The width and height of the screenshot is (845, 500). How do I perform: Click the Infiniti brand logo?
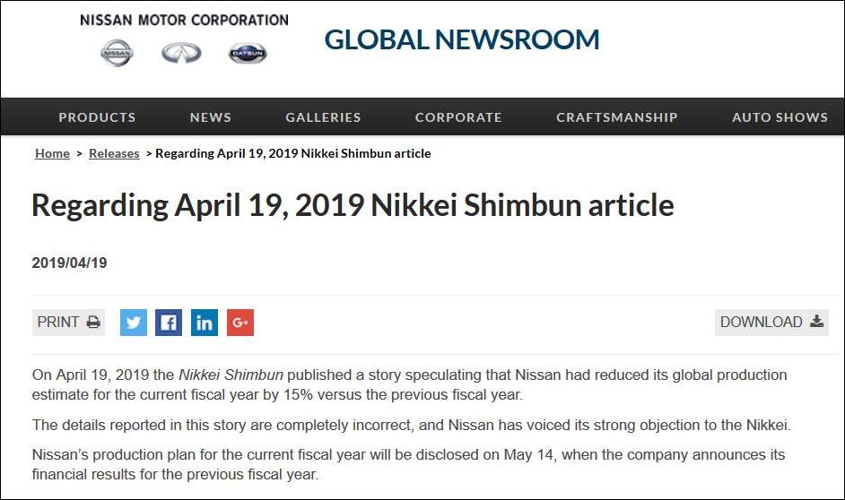(x=181, y=53)
